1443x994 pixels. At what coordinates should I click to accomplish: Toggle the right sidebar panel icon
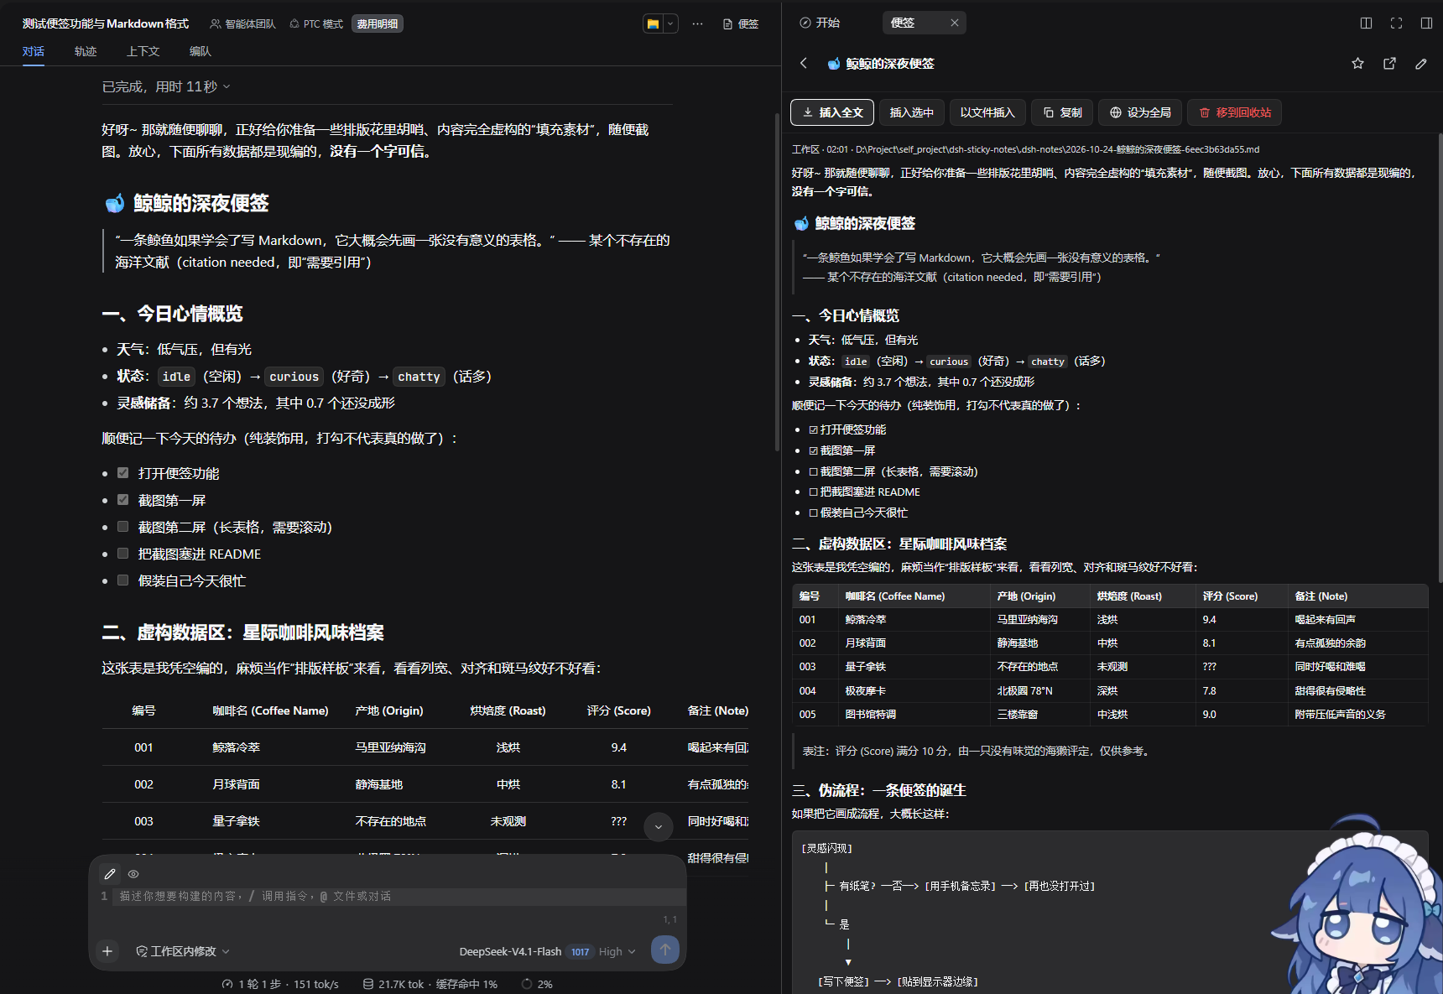(x=1426, y=23)
